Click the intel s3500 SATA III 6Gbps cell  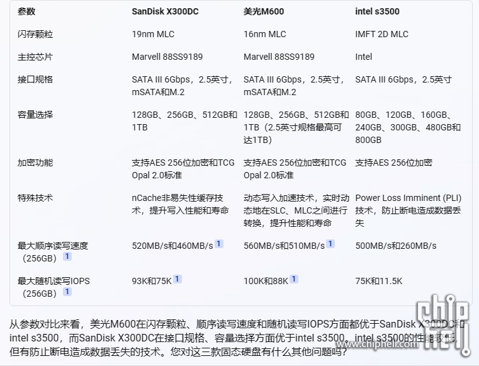(403, 79)
